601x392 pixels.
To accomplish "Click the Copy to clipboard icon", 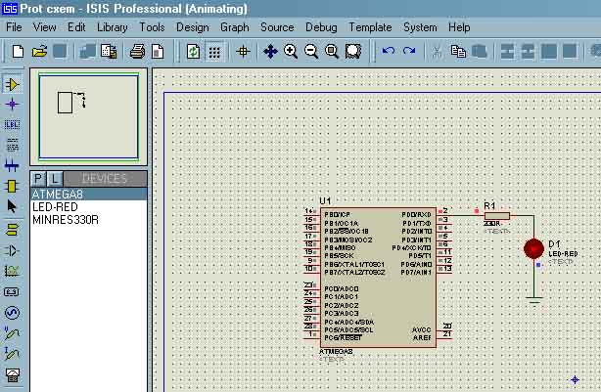I will pyautogui.click(x=458, y=51).
